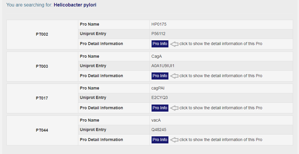
Task: Click the arrow icon next to vacA's Pro Info
Action: (174, 140)
